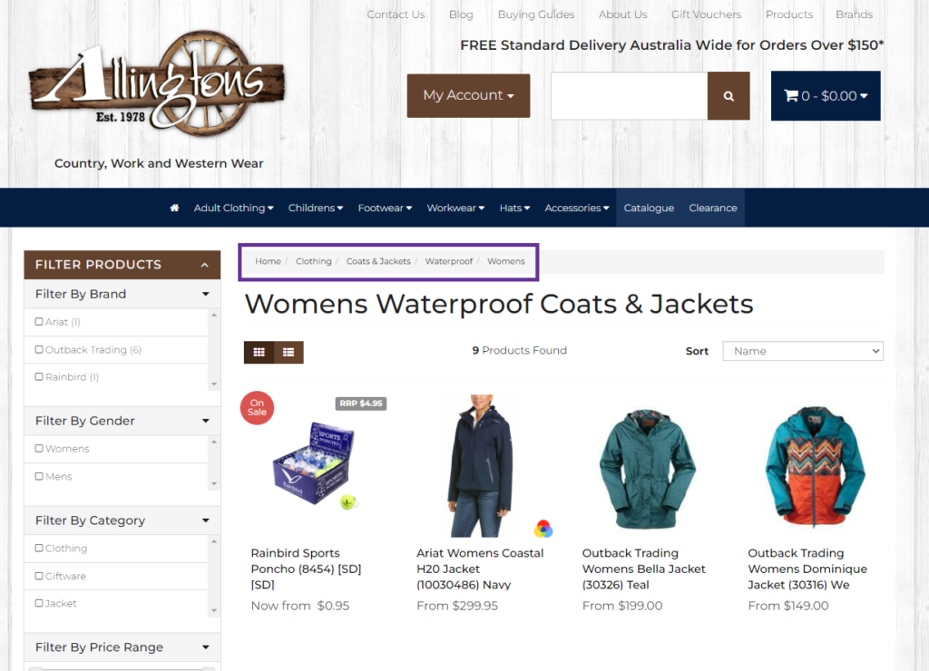Enable the Outback Trading brand filter
Screen dimensions: 929x671
(x=39, y=350)
